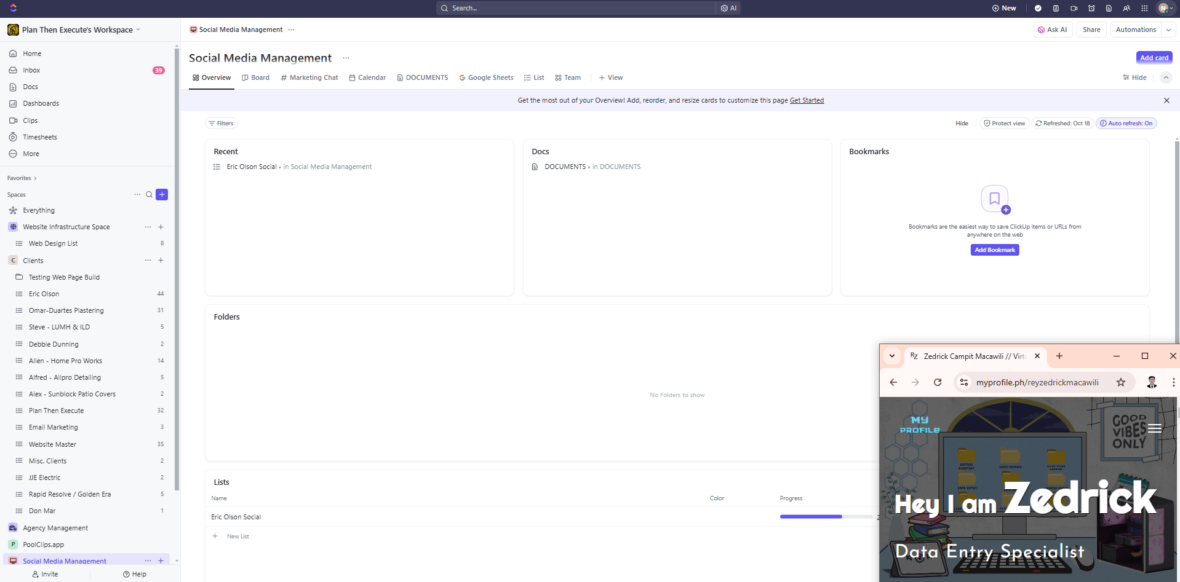Open the reminders alarm clock icon
The height and width of the screenshot is (582, 1180).
1091,8
